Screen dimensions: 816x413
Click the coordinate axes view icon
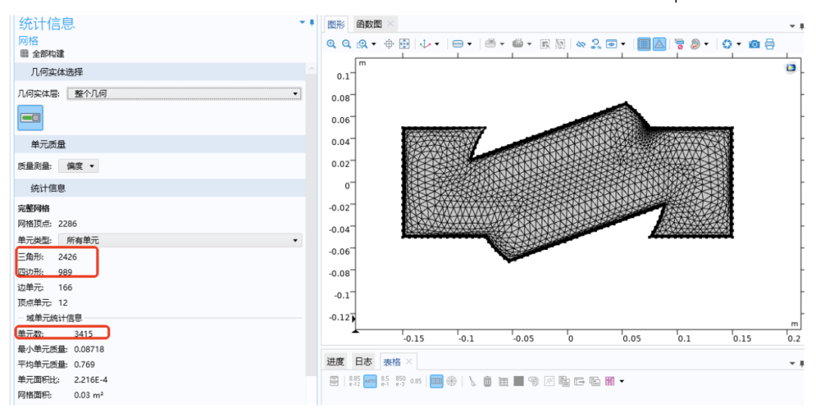coord(425,45)
